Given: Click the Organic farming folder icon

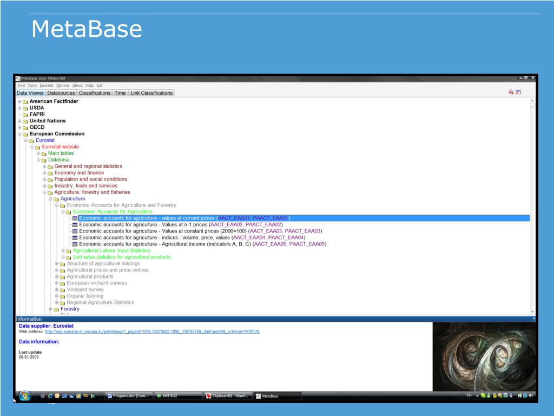Looking at the screenshot, I should click(x=63, y=296).
